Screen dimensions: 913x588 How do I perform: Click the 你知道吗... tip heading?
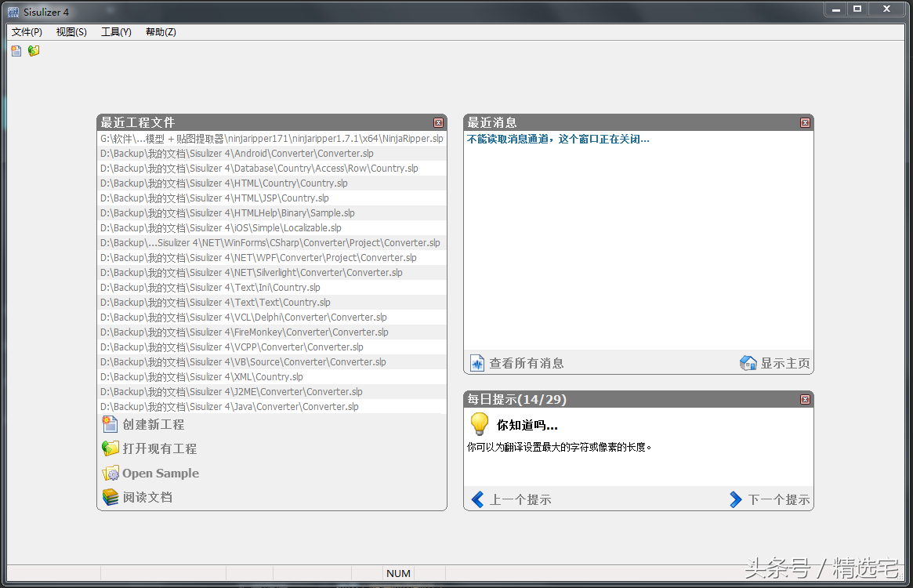pos(527,425)
